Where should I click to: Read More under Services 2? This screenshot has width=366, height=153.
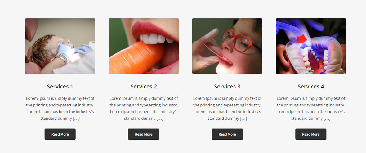(144, 134)
